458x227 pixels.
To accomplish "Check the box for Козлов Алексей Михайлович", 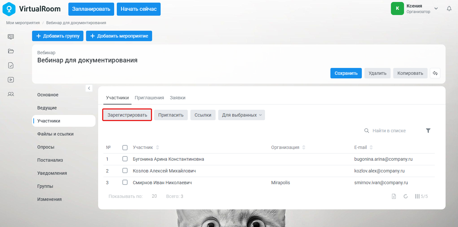I will pyautogui.click(x=125, y=171).
